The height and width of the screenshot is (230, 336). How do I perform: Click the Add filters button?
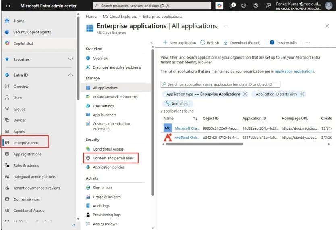[x=177, y=104]
